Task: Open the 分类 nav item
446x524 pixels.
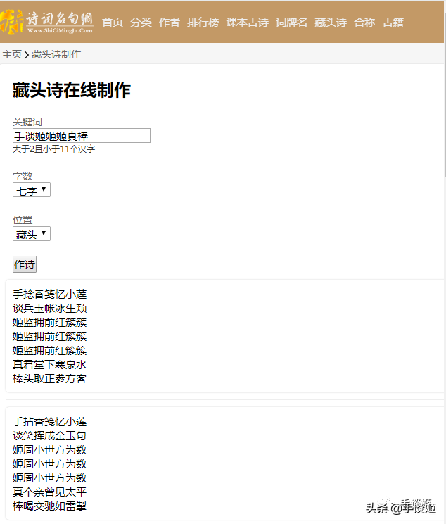Action: (x=141, y=23)
